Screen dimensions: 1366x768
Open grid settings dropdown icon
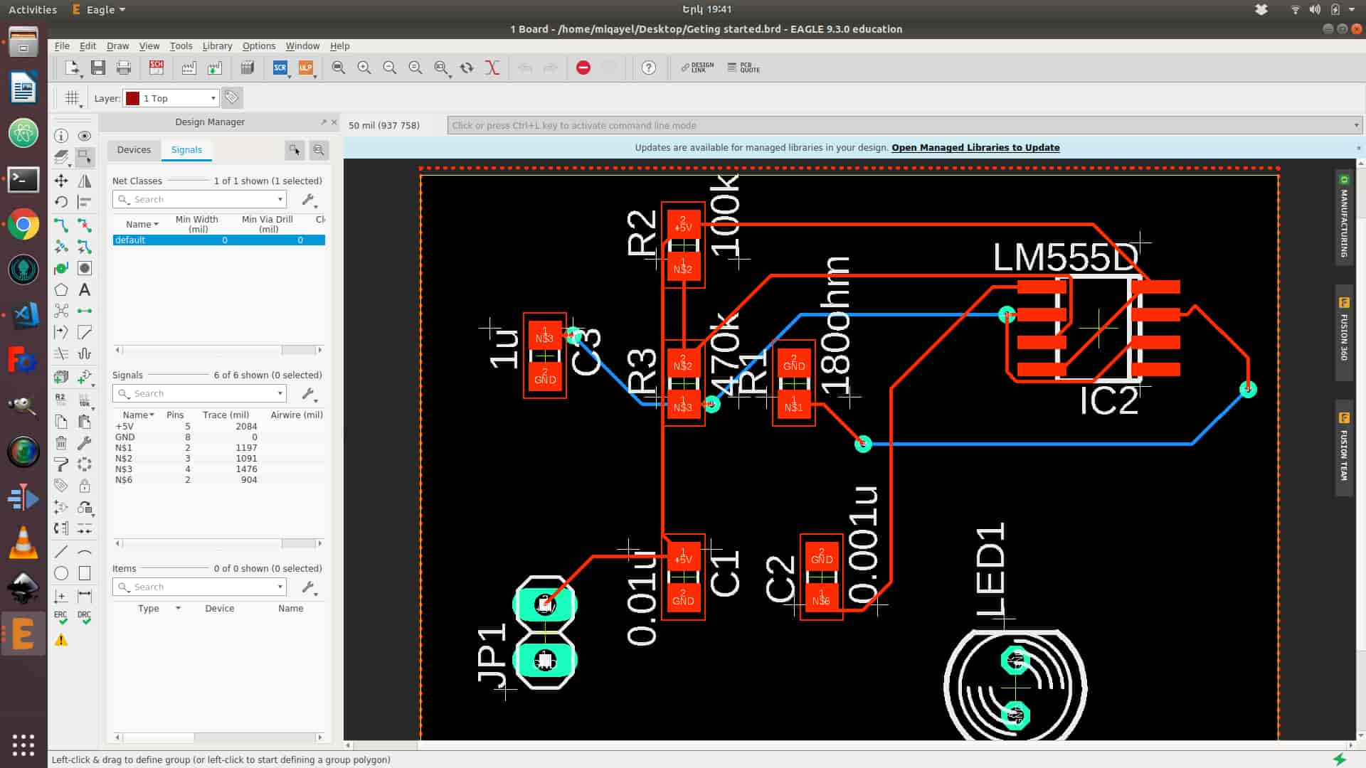(x=73, y=98)
